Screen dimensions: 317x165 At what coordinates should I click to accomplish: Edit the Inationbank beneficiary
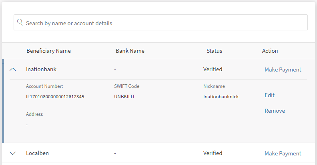pos(269,95)
